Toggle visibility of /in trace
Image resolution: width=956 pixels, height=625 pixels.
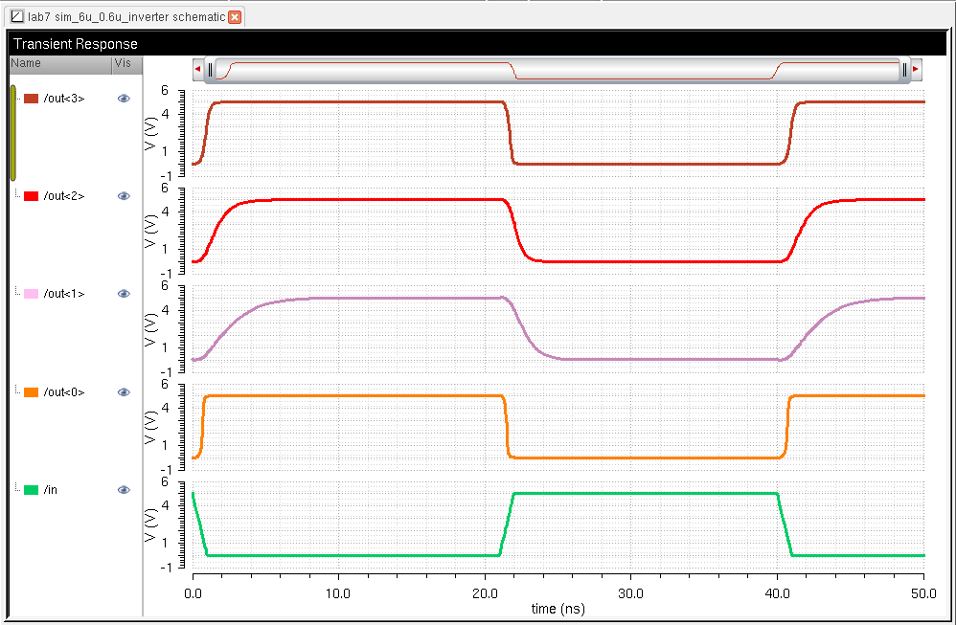click(x=124, y=489)
